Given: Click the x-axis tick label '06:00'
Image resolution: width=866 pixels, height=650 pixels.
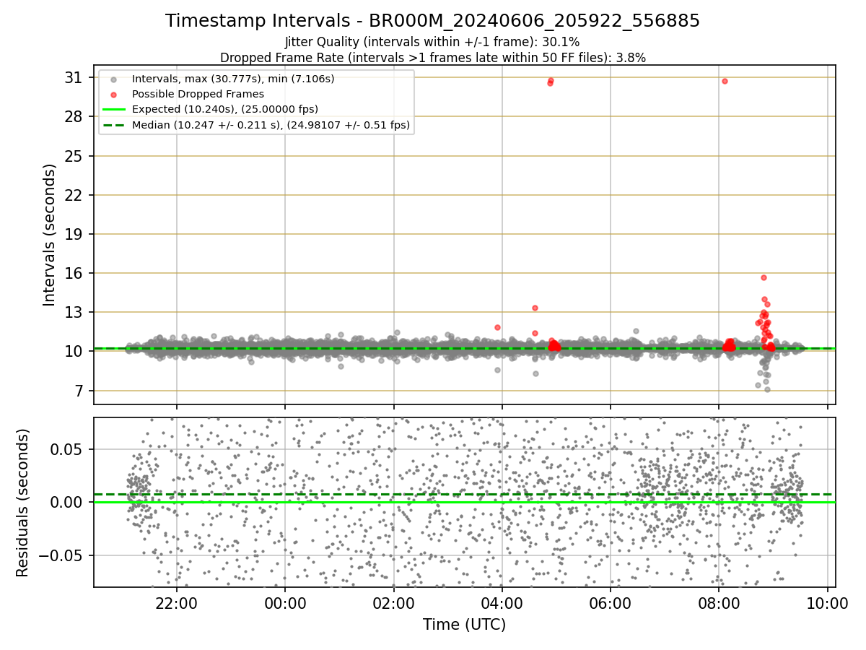Looking at the screenshot, I should click(611, 604).
